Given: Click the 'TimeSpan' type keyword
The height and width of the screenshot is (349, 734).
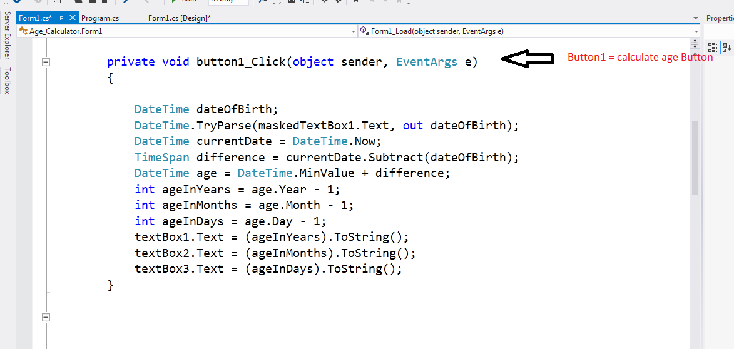Looking at the screenshot, I should [x=162, y=157].
